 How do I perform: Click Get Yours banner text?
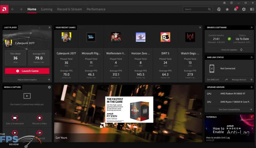[61, 138]
